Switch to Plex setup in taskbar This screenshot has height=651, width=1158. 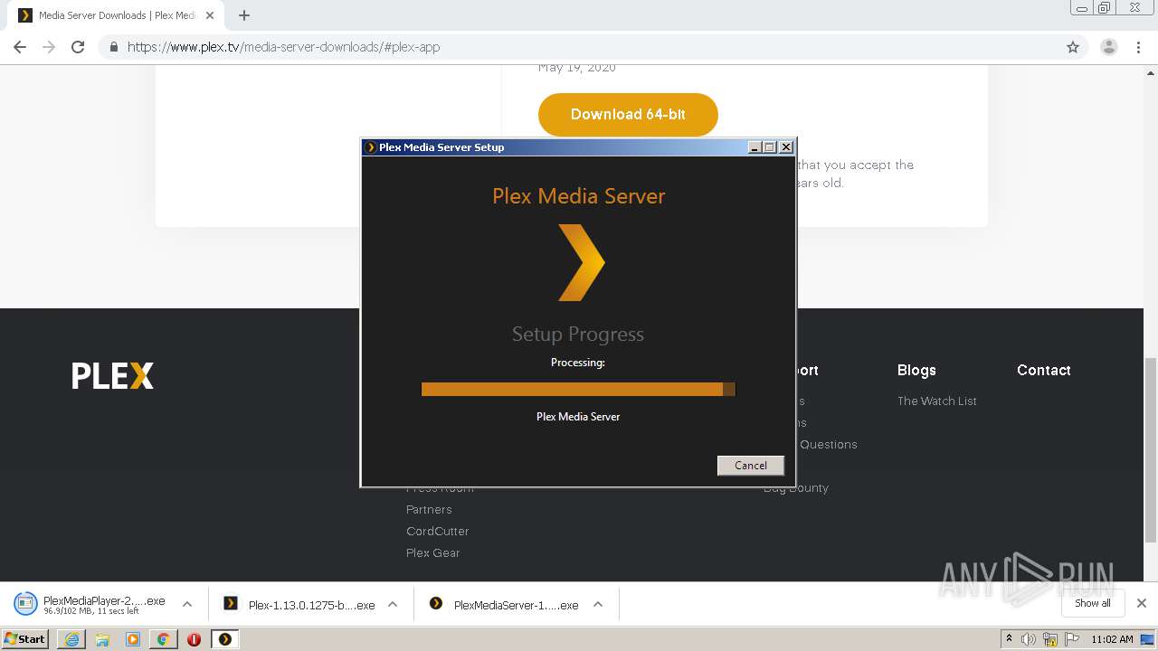point(224,639)
